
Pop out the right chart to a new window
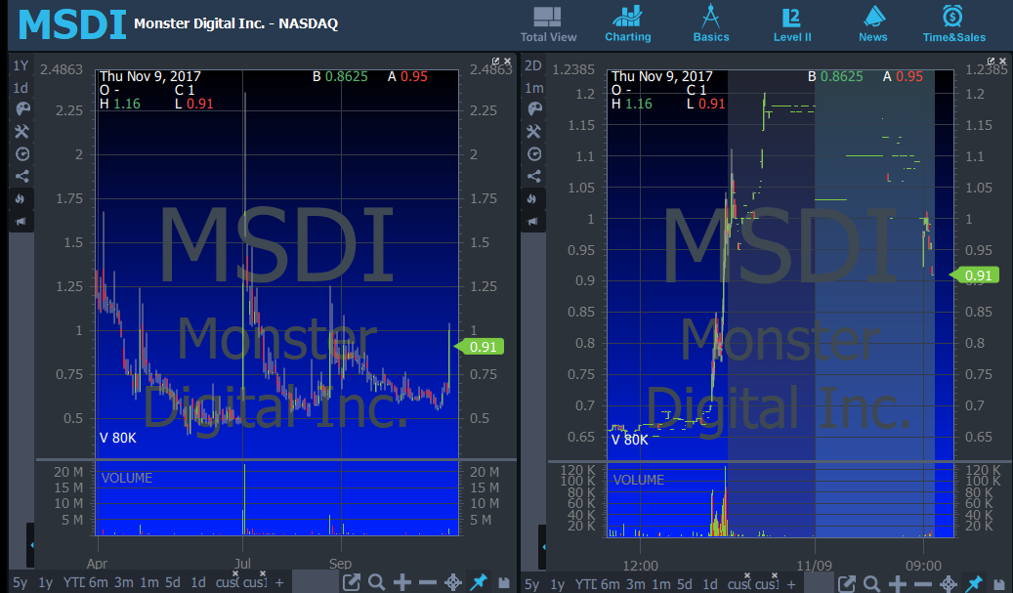(846, 584)
